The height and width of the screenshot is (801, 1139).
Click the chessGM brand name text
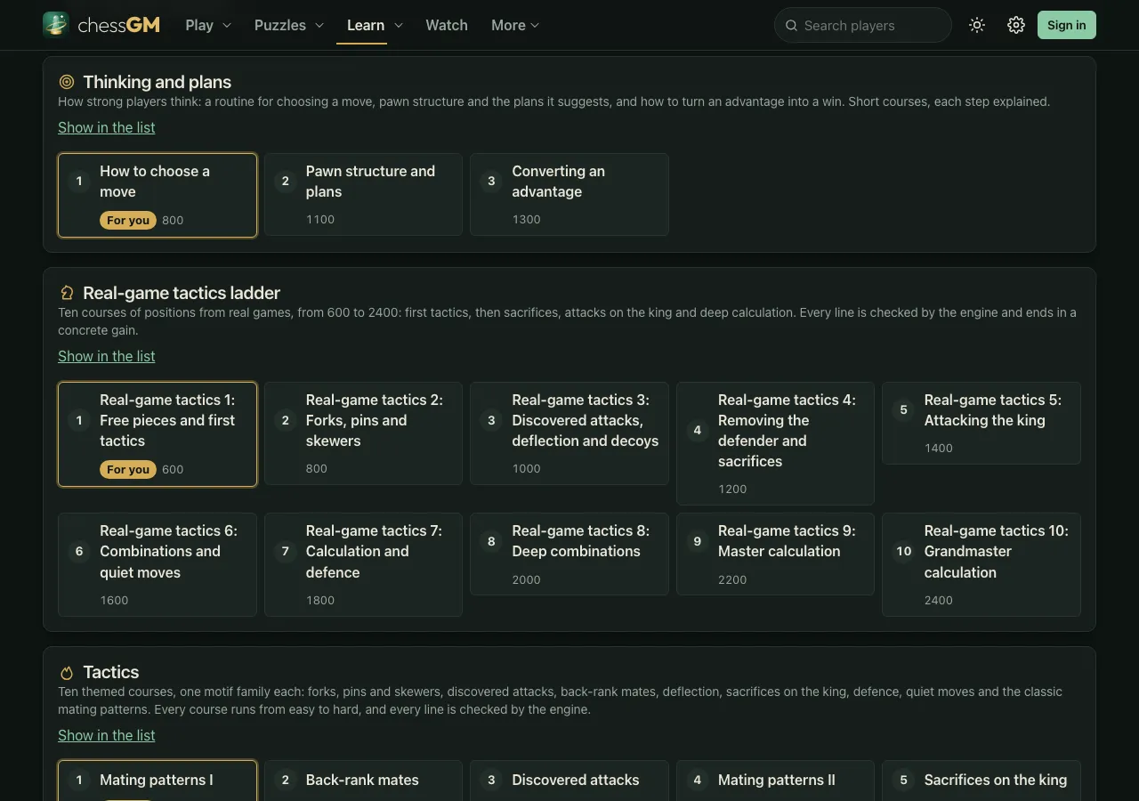(x=119, y=25)
